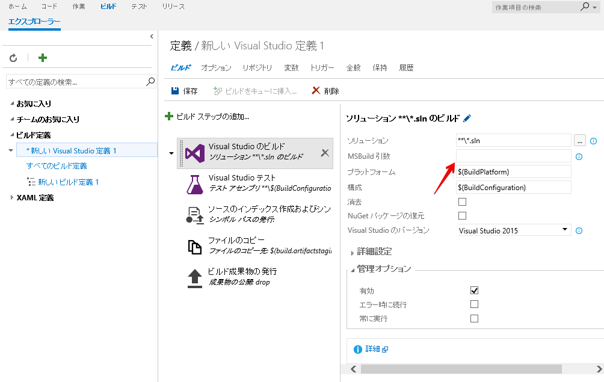Click external link icon next to 詳細

coord(385,350)
